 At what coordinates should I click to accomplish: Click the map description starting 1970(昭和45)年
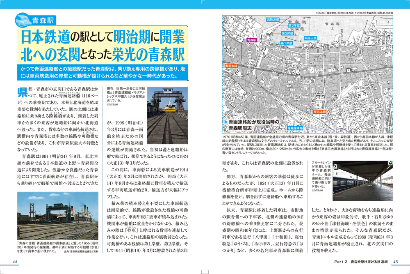click(307, 145)
